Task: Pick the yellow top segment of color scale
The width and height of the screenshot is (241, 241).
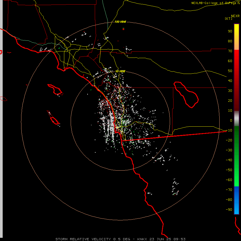Action: pyautogui.click(x=236, y=37)
